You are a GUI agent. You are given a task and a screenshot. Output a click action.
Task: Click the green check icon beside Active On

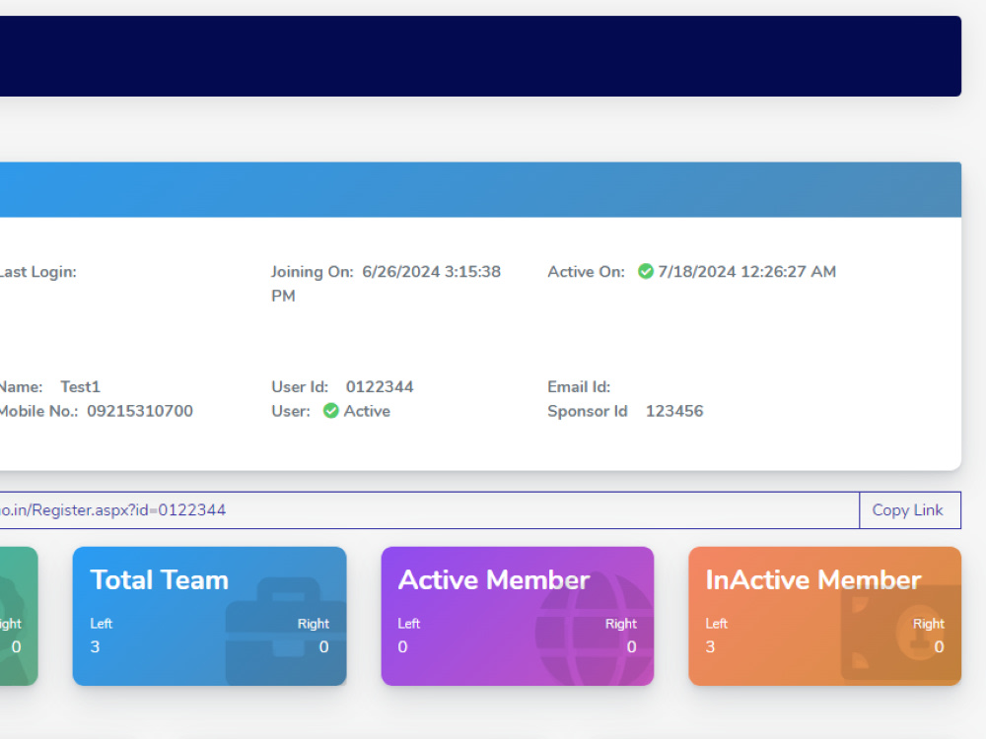click(645, 272)
